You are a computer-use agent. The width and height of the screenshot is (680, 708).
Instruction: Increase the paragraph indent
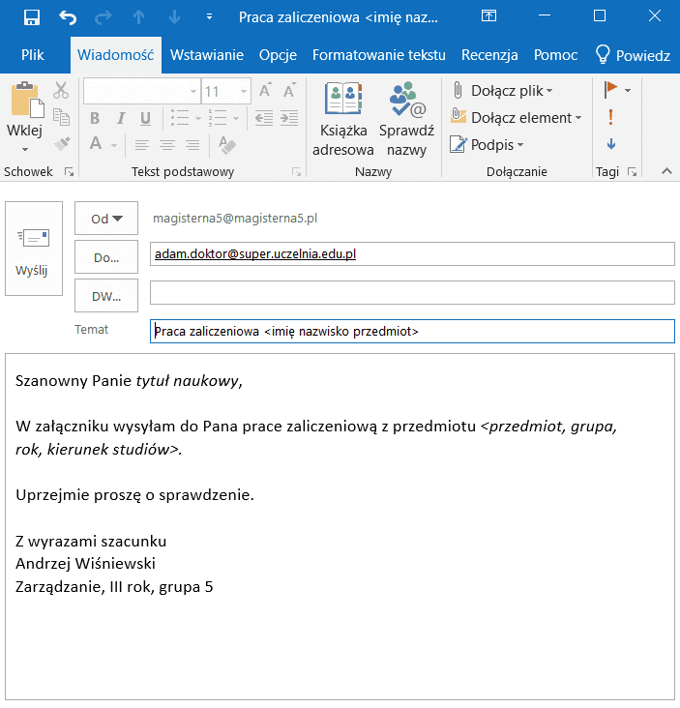tap(289, 118)
